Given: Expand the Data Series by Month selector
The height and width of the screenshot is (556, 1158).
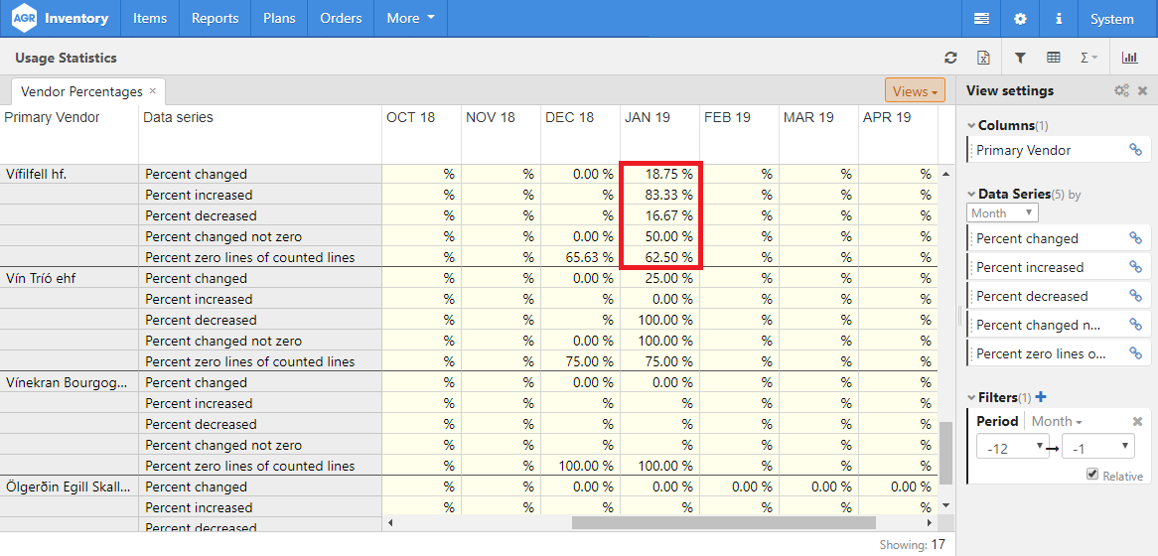Looking at the screenshot, I should pos(1002,212).
